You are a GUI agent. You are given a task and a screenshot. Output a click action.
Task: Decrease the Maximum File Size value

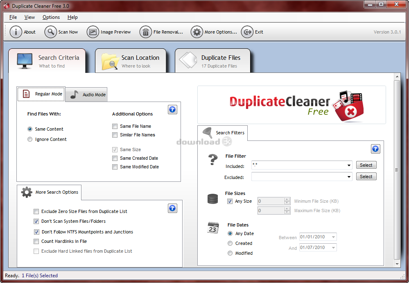click(x=287, y=212)
